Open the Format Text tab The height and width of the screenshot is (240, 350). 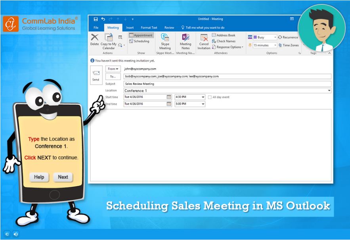[x=149, y=27]
